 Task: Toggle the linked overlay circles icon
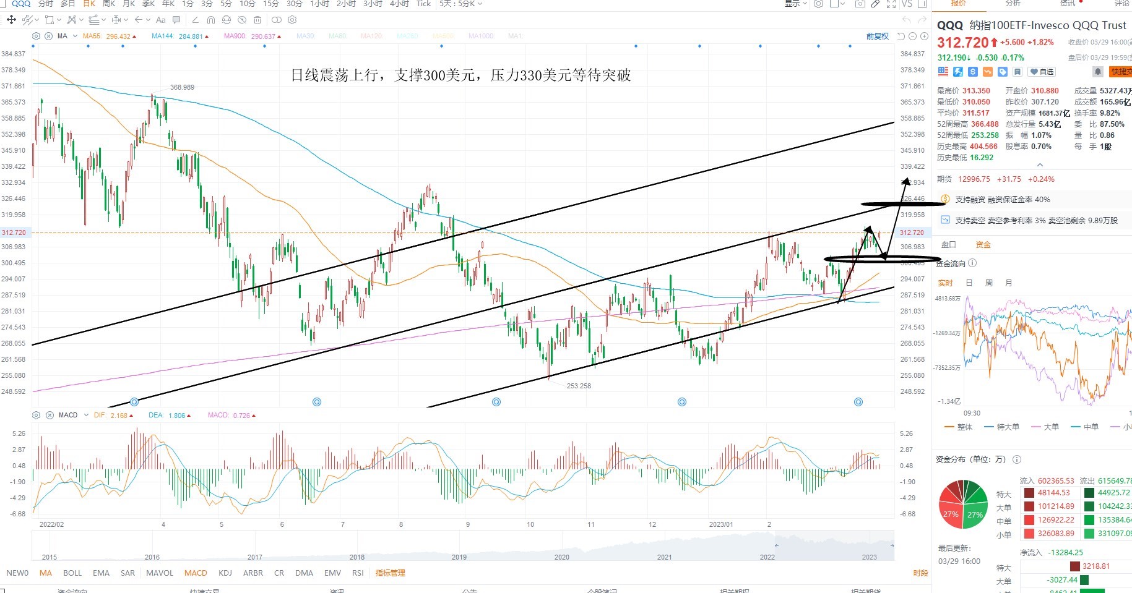(x=276, y=20)
